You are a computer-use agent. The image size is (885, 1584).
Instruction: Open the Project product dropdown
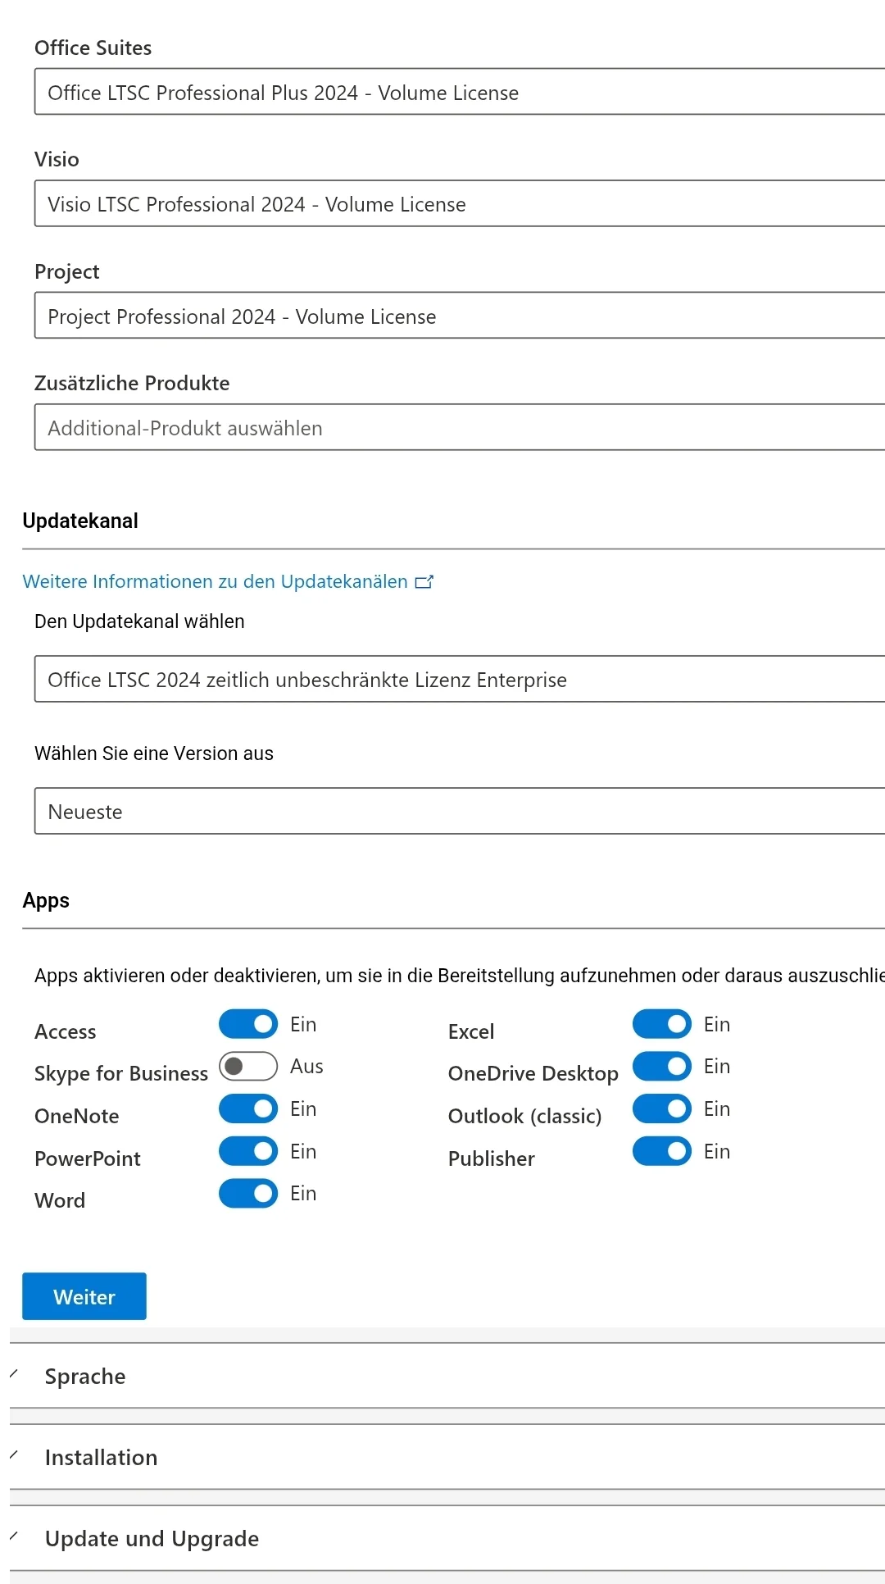[x=460, y=316]
